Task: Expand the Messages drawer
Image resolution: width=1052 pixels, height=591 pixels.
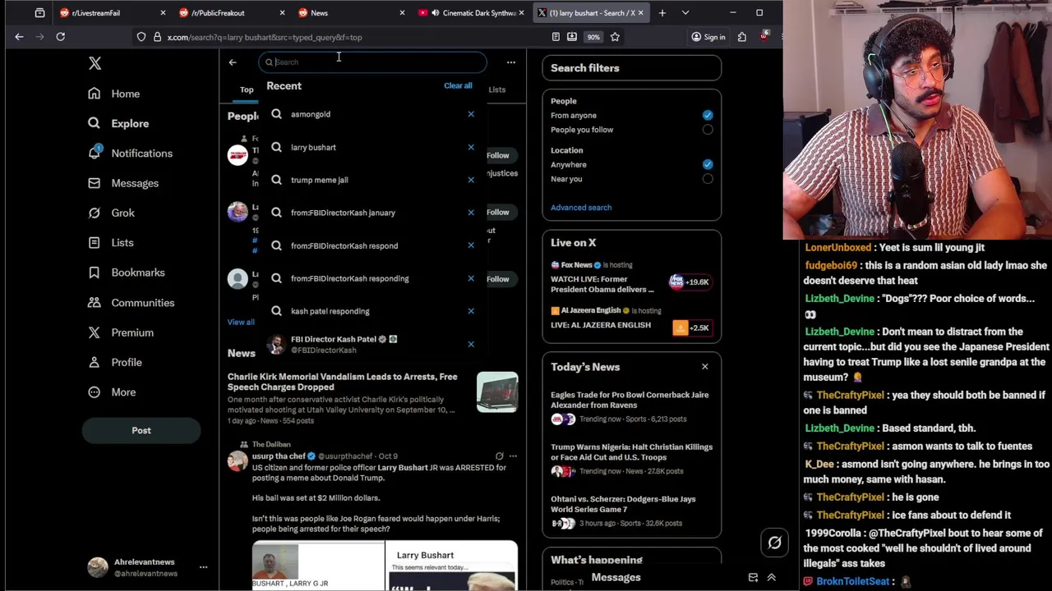Action: (x=771, y=578)
